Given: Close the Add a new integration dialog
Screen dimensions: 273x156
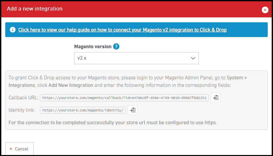Looking at the screenshot, I should click(265, 10).
